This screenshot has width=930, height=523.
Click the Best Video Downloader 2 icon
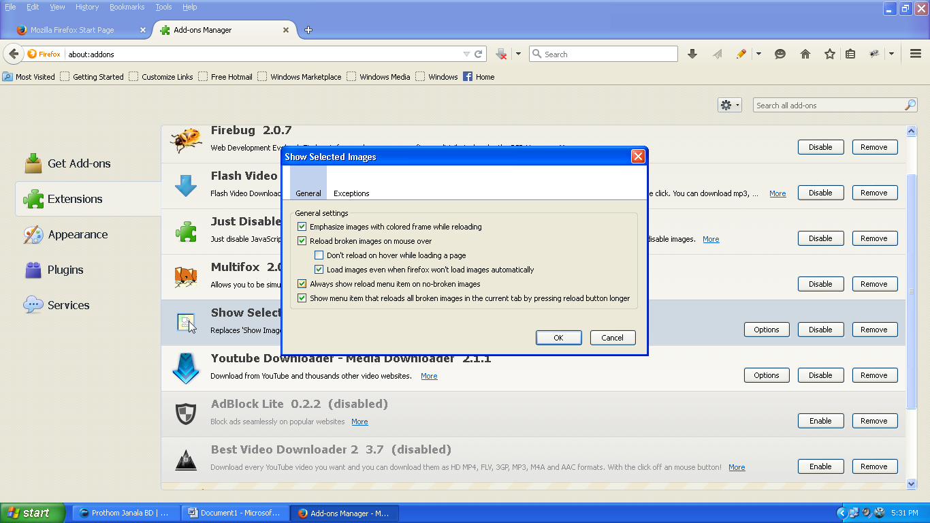point(186,460)
